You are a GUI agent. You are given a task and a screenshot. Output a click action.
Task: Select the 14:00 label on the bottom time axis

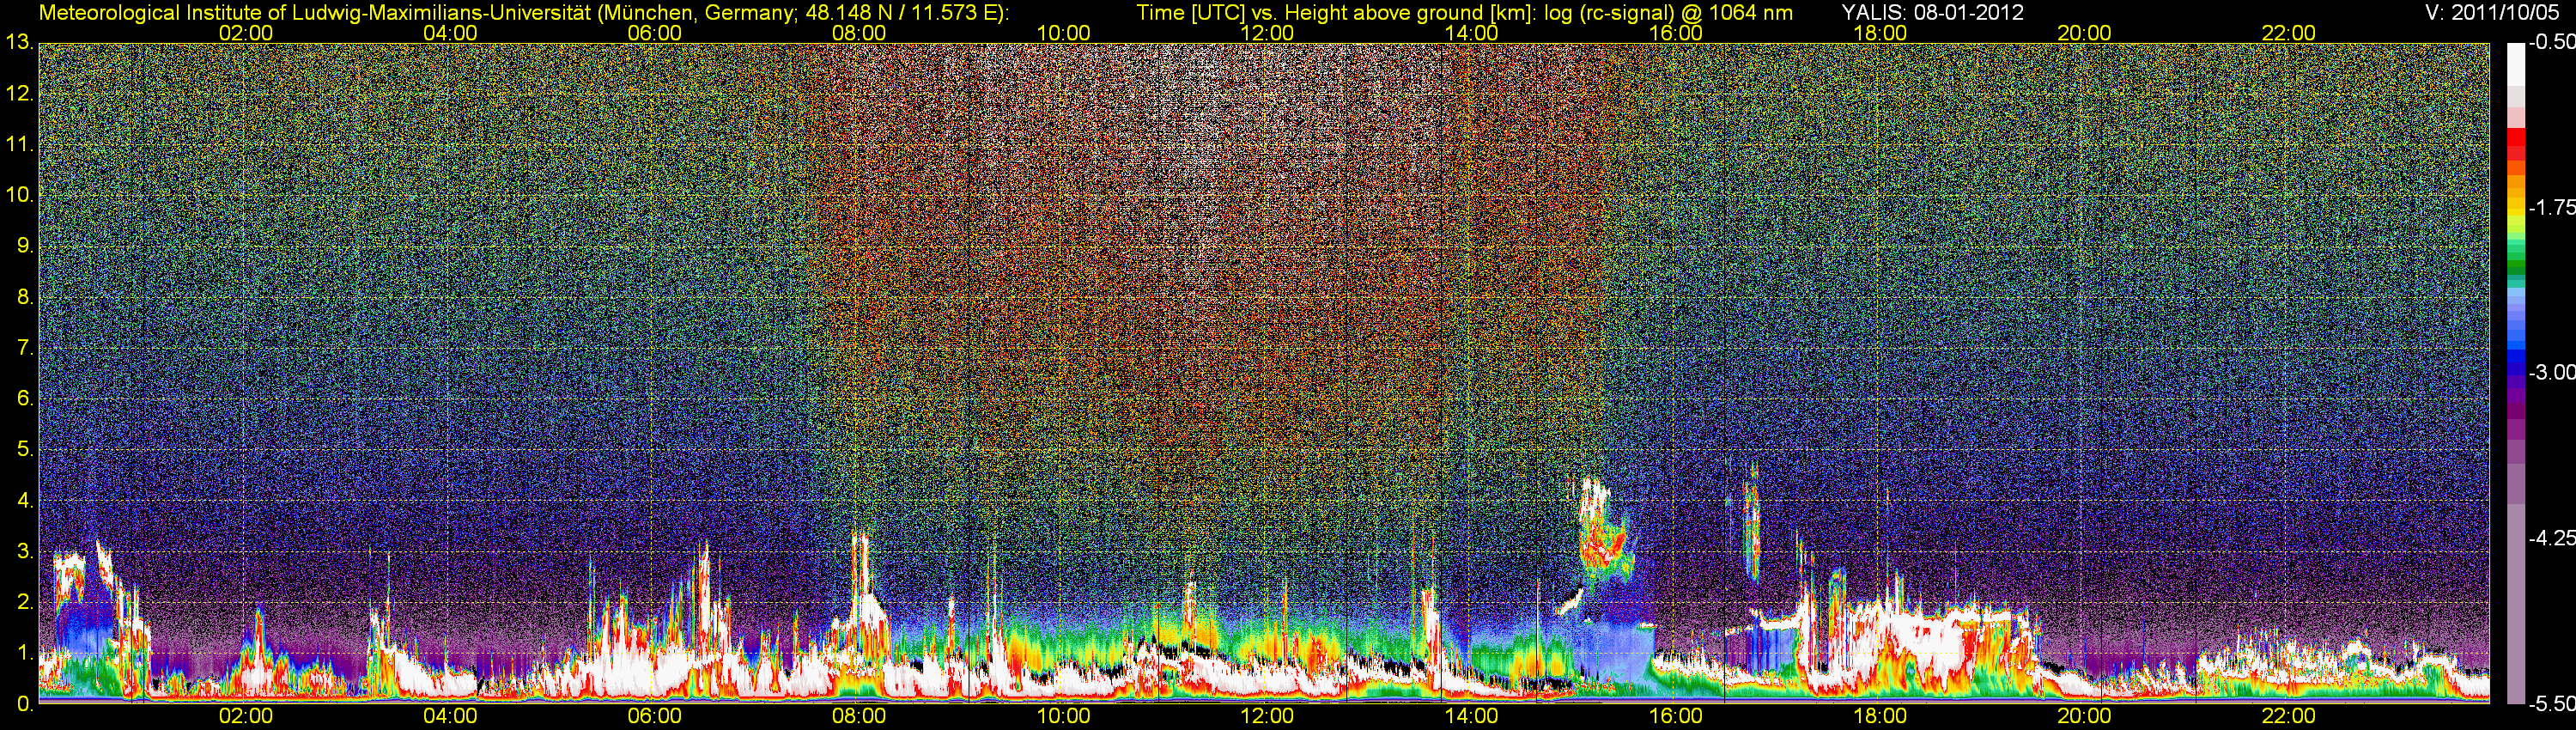click(1472, 716)
